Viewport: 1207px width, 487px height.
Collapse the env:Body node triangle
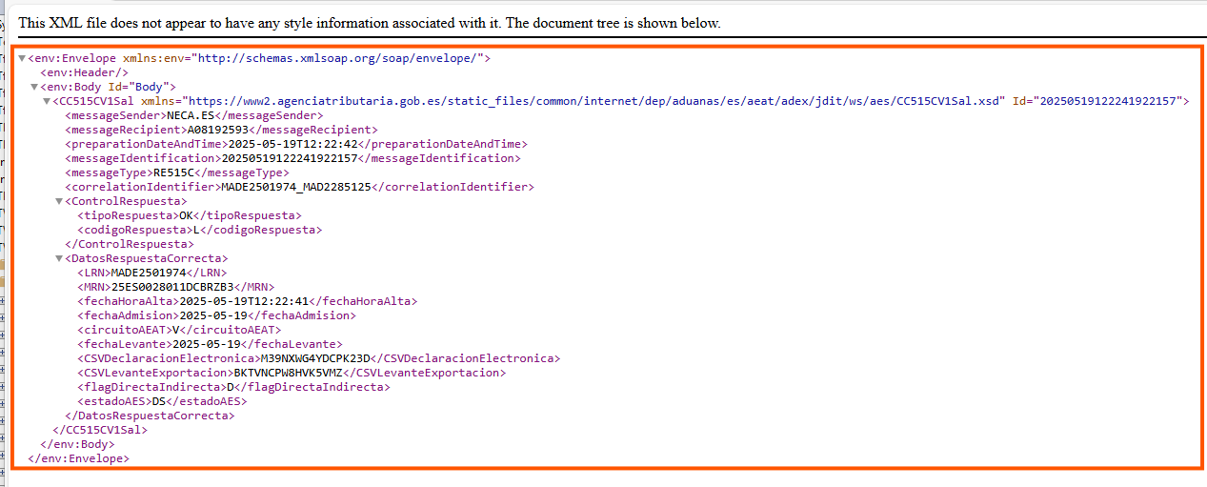pyautogui.click(x=34, y=88)
